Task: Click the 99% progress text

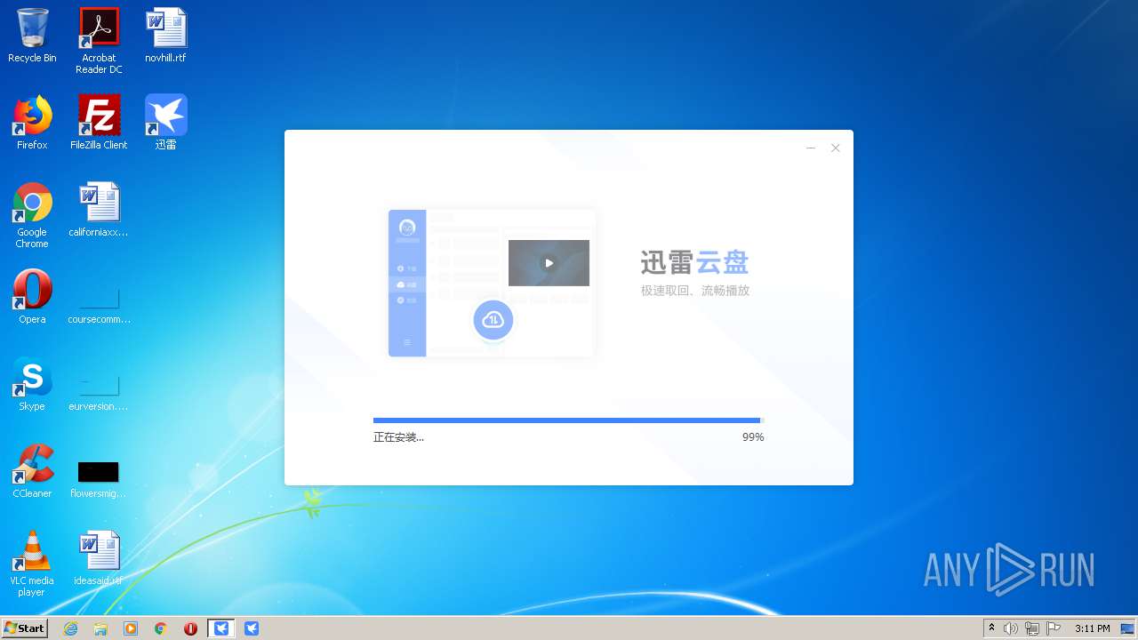Action: click(x=753, y=437)
